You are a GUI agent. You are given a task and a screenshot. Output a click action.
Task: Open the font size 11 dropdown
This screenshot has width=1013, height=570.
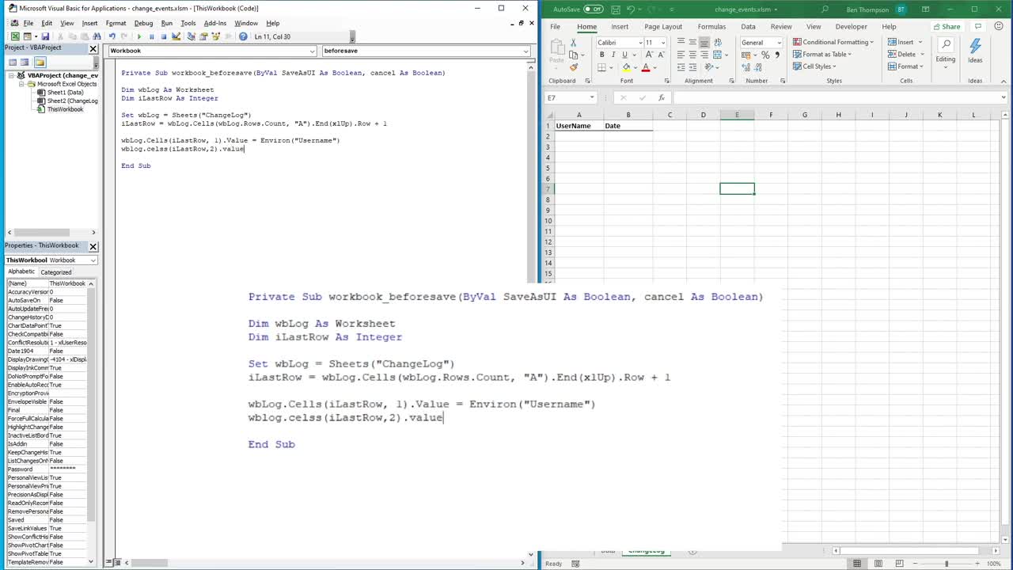(x=663, y=42)
